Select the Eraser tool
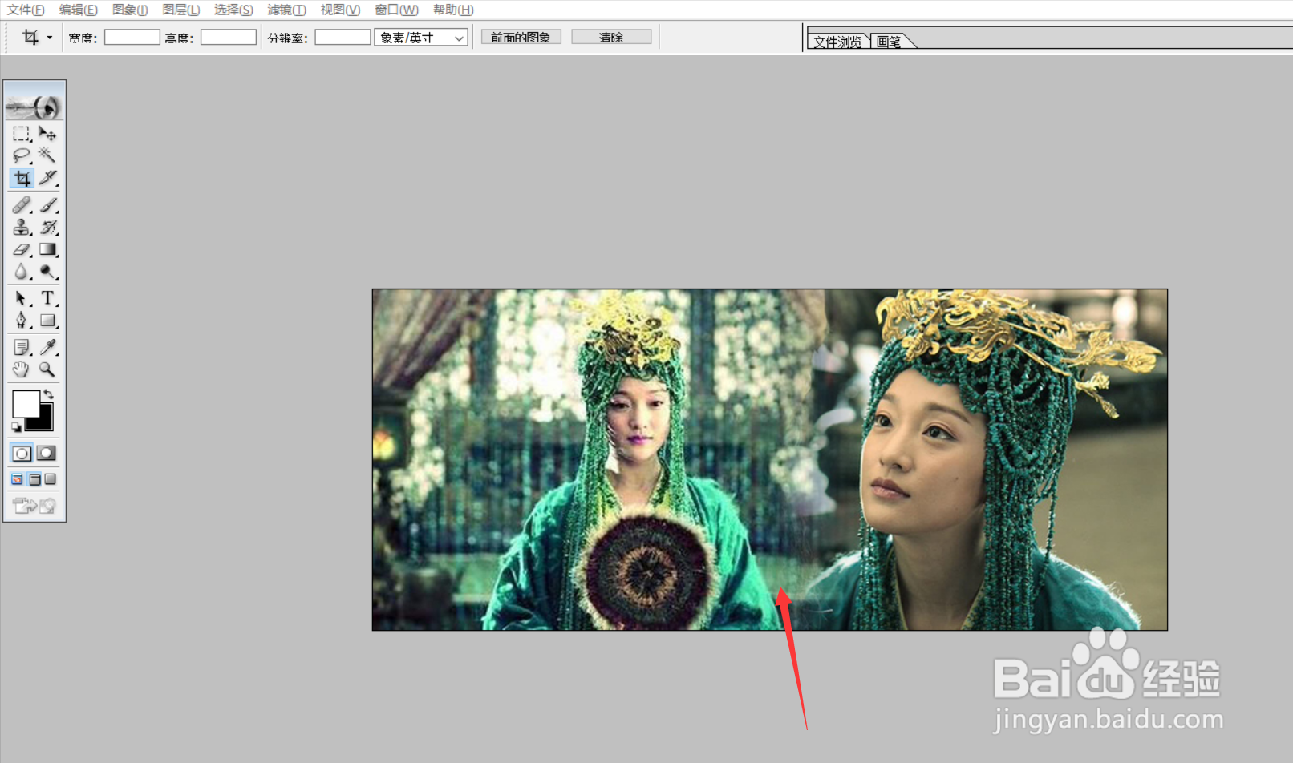The width and height of the screenshot is (1293, 763). (22, 250)
